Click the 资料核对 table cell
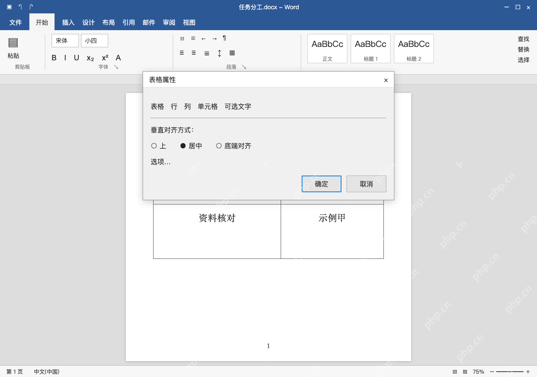Screen dimensions: 537x377 click(217, 231)
